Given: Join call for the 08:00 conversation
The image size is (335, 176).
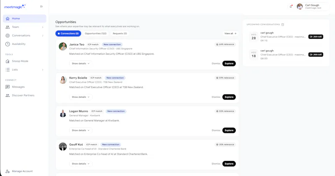Looking at the screenshot, I should 316,55.
